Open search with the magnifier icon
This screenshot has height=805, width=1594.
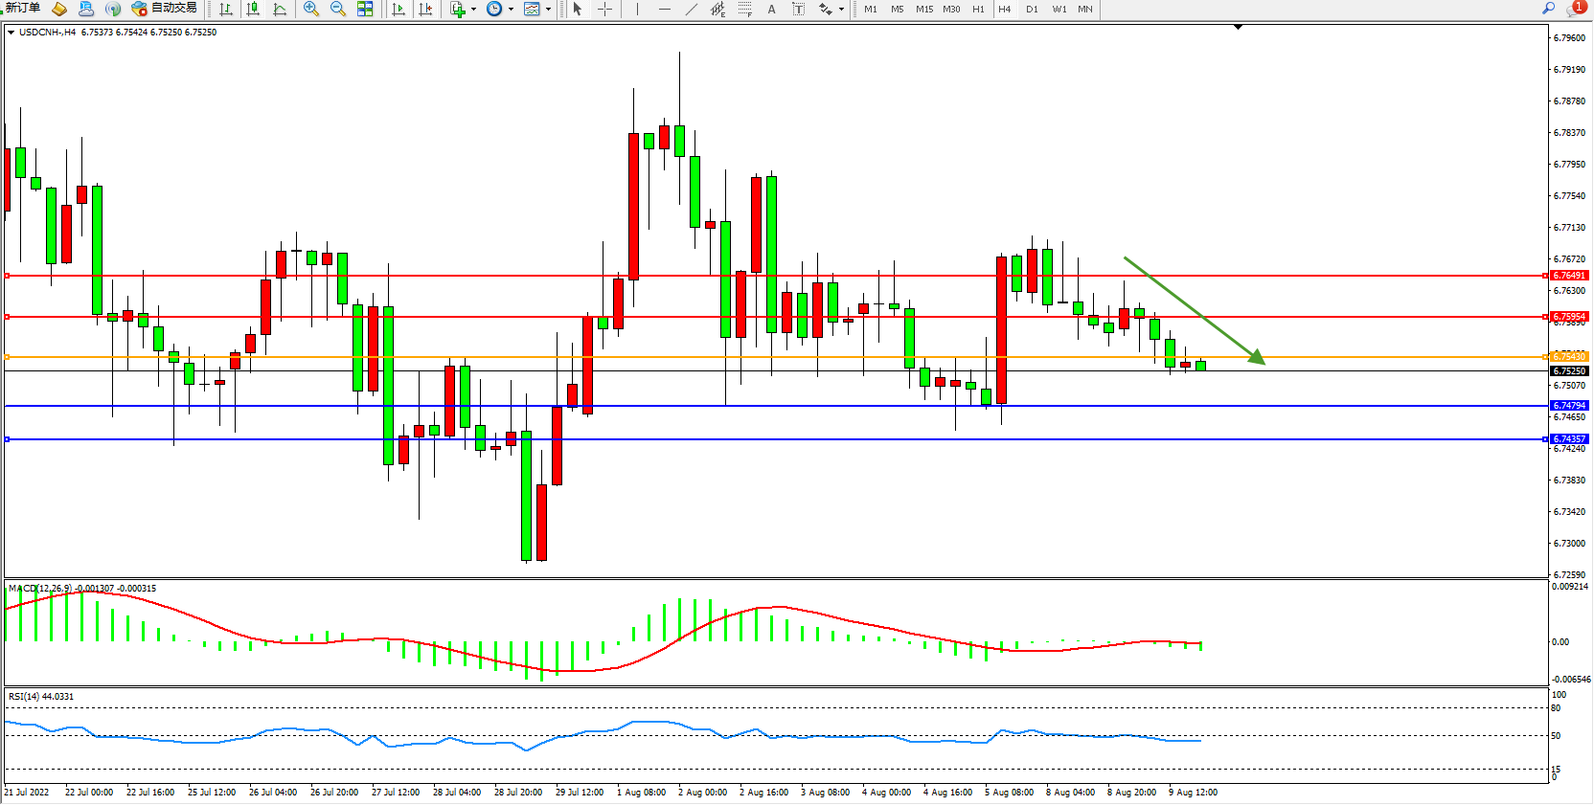point(1548,8)
